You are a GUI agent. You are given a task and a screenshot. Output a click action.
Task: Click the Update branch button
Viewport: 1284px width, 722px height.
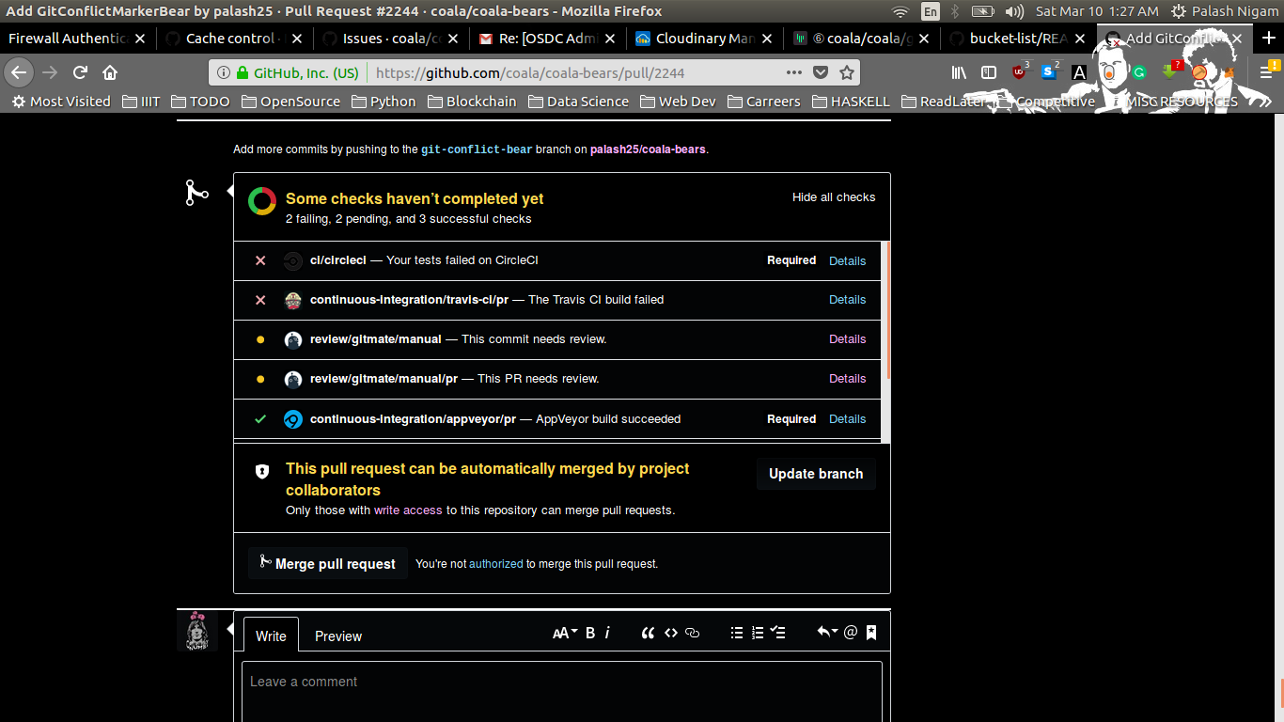[815, 474]
